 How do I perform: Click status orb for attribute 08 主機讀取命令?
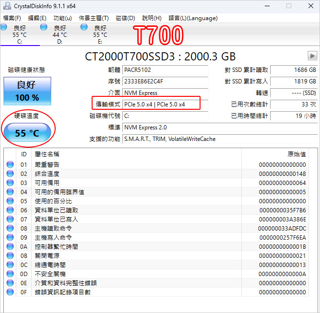[10, 228]
